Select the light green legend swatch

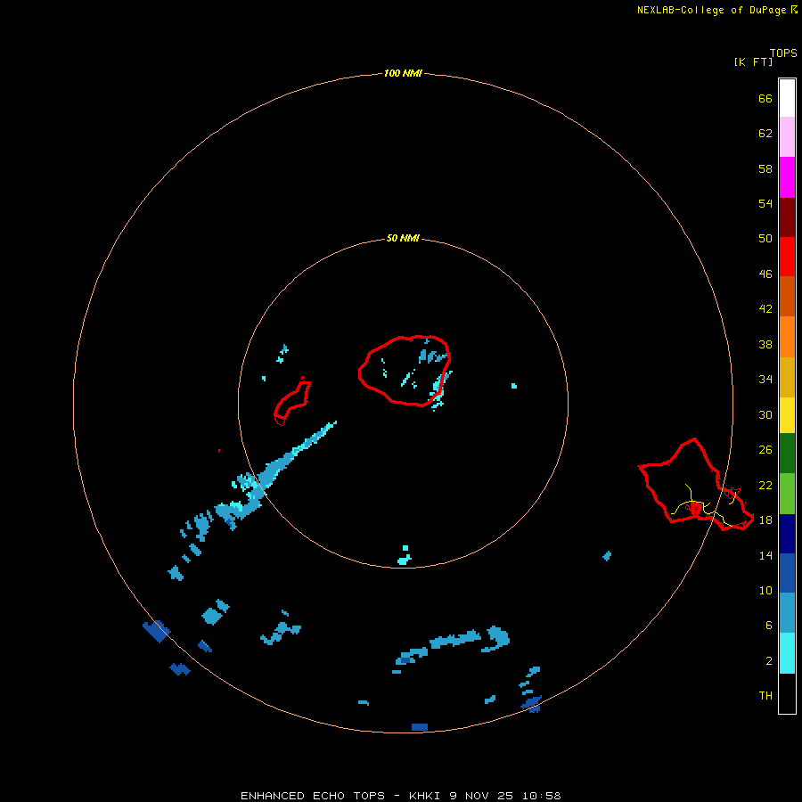(x=787, y=494)
